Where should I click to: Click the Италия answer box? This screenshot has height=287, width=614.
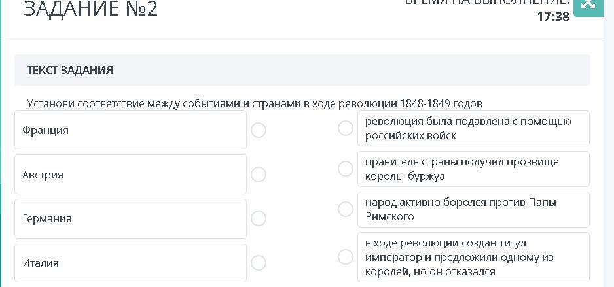[x=130, y=262]
